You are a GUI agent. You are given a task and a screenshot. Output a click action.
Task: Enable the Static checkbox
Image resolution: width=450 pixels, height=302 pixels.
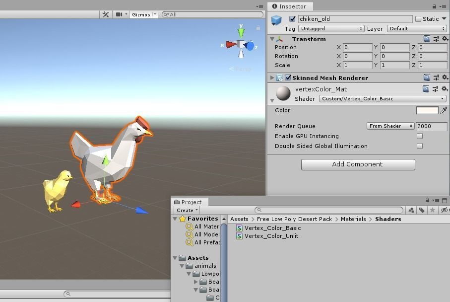pos(418,19)
